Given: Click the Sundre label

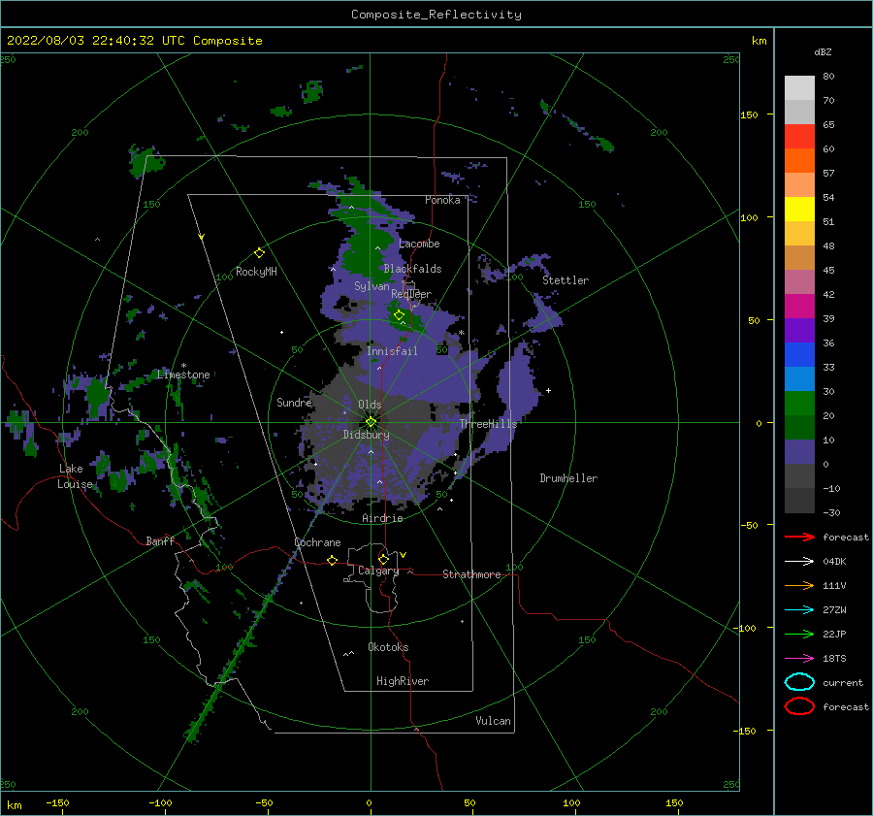Looking at the screenshot, I should click(295, 402).
